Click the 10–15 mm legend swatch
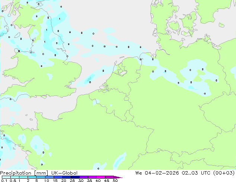The height and width of the screenshot is (182, 236). coord(49,177)
